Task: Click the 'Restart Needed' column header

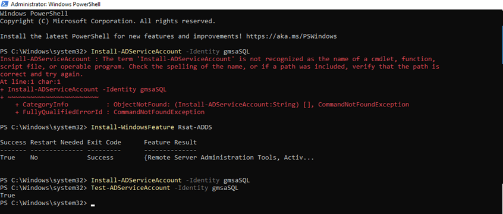Action: [56, 143]
